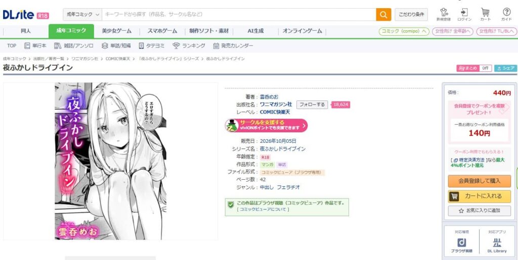Open コミックビューアについて link
Viewport: 518px width, 260px height.
pos(263,209)
